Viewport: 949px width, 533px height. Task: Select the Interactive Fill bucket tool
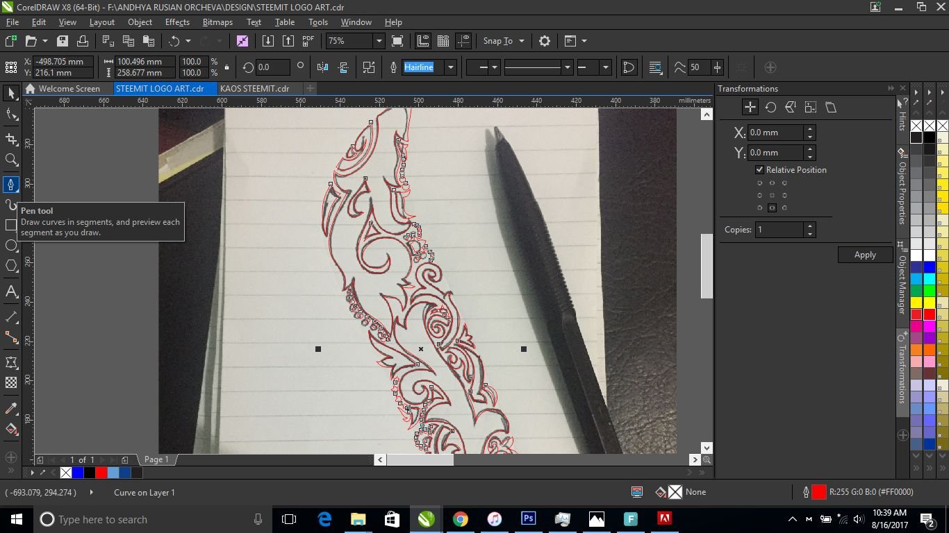tap(11, 429)
